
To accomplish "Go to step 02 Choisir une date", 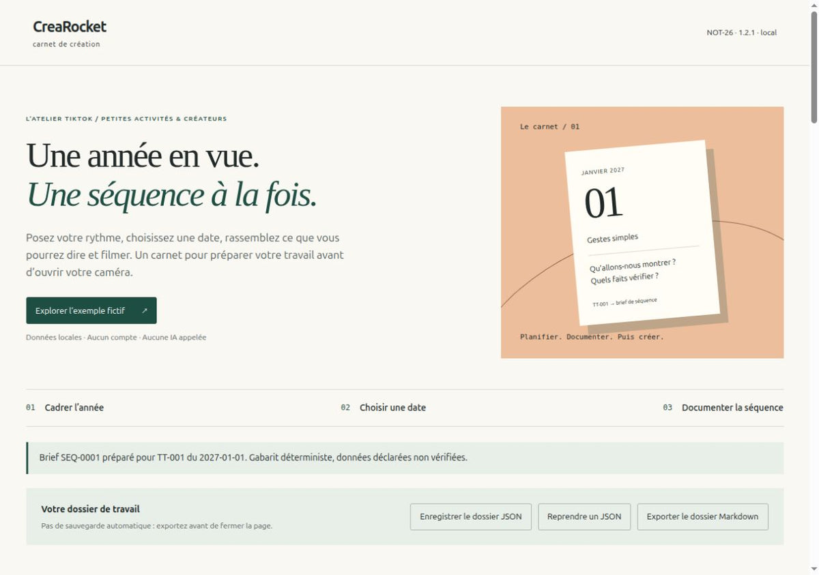I will coord(384,407).
